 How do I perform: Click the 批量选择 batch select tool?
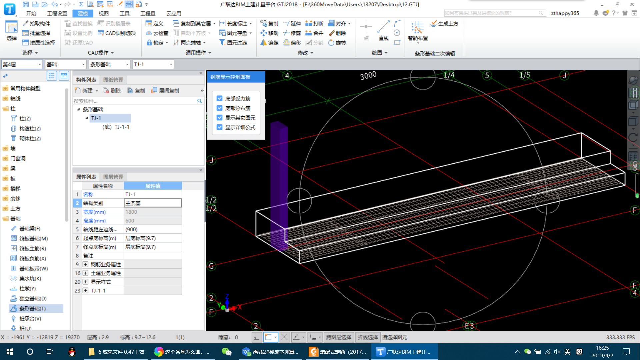point(36,33)
